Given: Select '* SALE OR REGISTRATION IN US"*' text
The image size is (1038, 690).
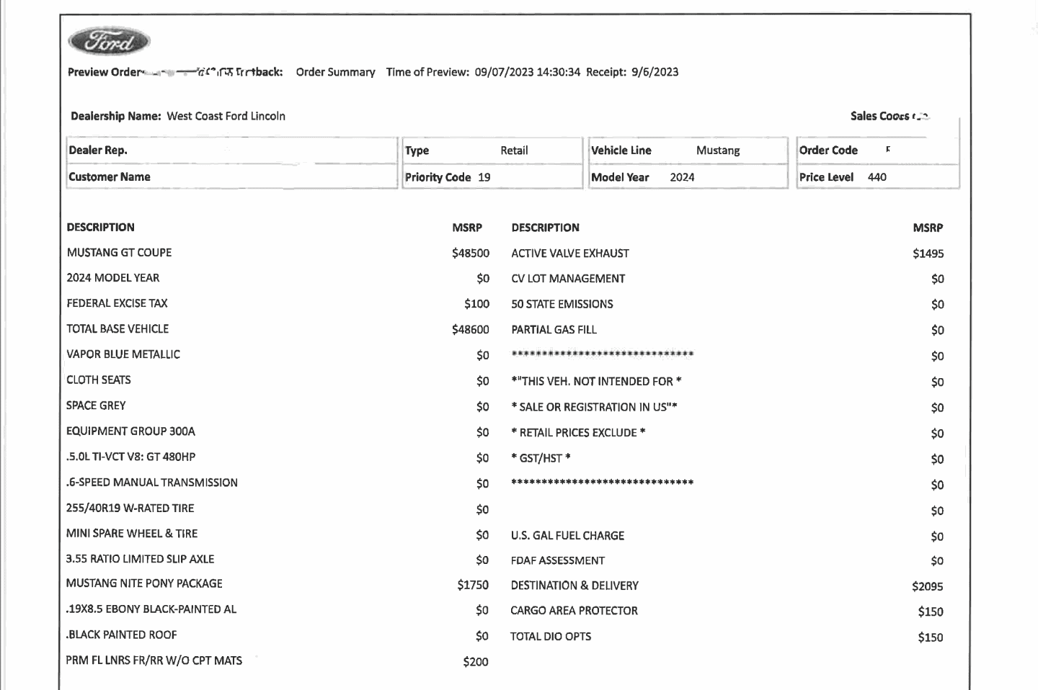Looking at the screenshot, I should point(594,407).
